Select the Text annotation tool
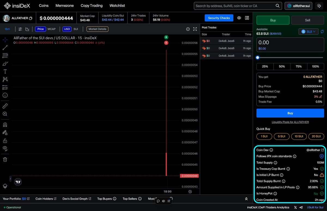 point(5,71)
